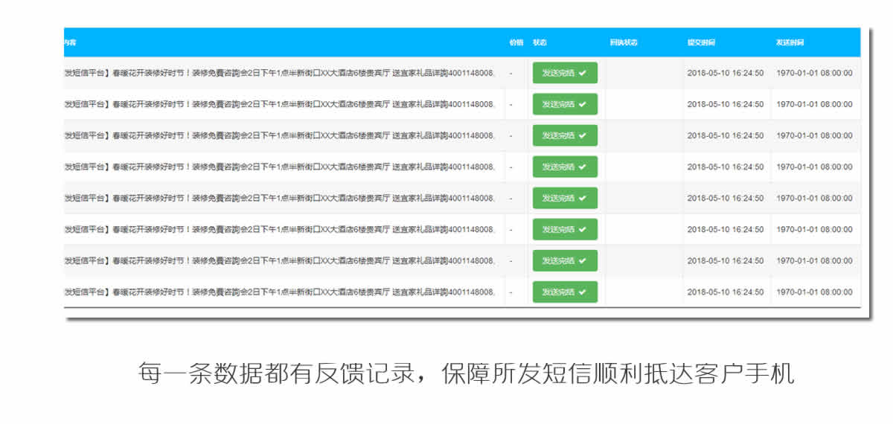Select the fourth row's 发送完结 status button

coord(564,167)
